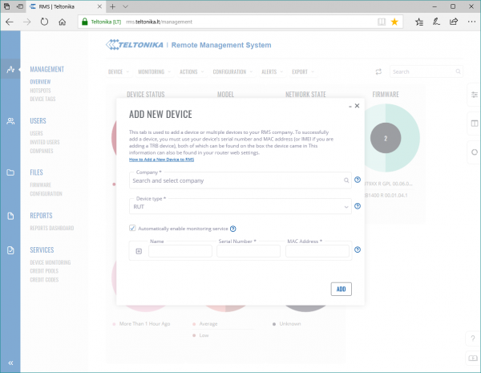Click the circle icon on right edge
The width and height of the screenshot is (481, 373).
(x=475, y=152)
